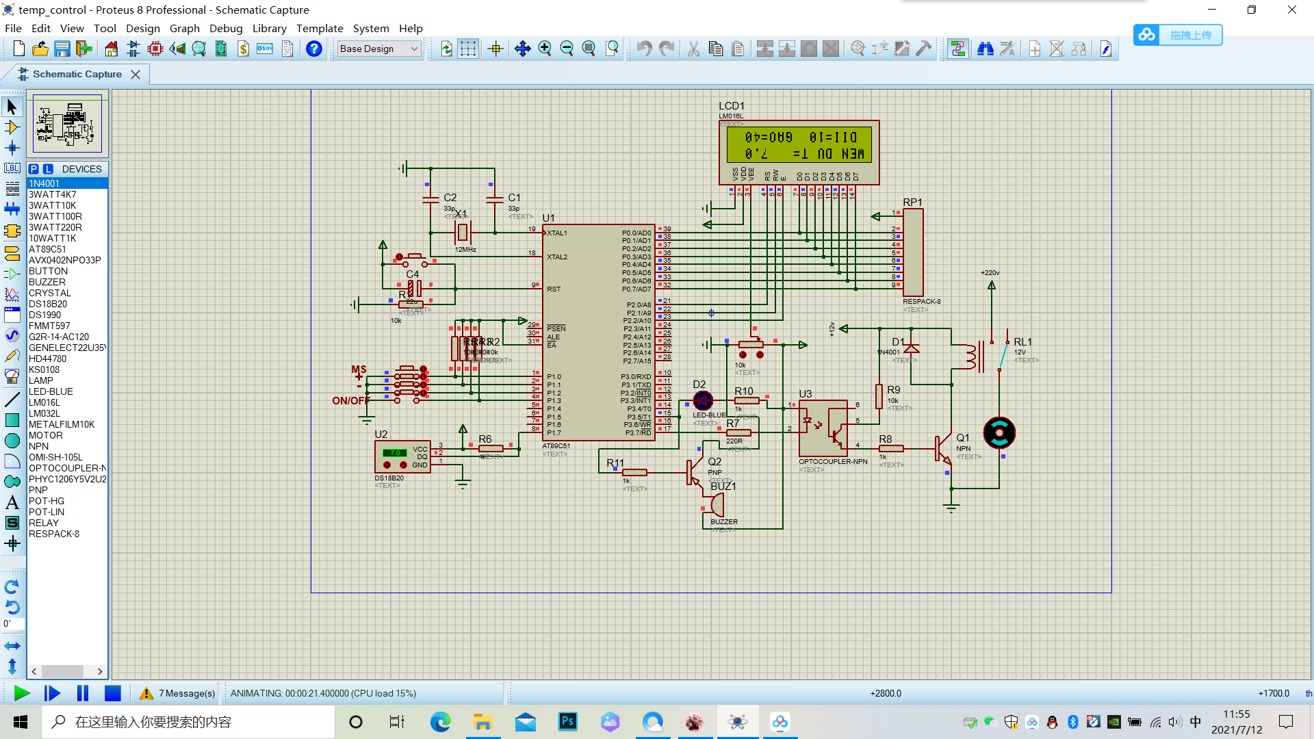
Task: Toggle the grid display button
Action: 468,49
